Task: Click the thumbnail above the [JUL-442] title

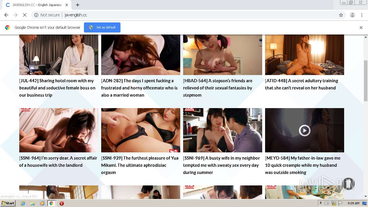Action: point(59,55)
